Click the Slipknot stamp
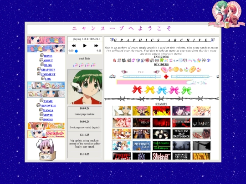 click(x=161, y=156)
